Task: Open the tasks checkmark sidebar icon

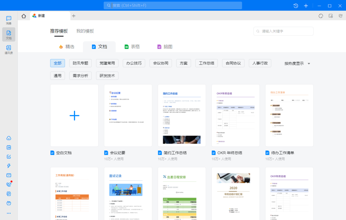Action: click(9, 157)
